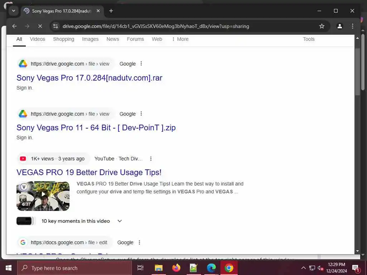Open Windows Start menu
This screenshot has height=275, width=367.
(x=9, y=268)
